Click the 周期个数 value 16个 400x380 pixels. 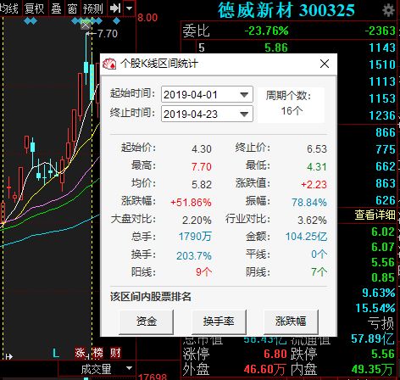tap(292, 110)
